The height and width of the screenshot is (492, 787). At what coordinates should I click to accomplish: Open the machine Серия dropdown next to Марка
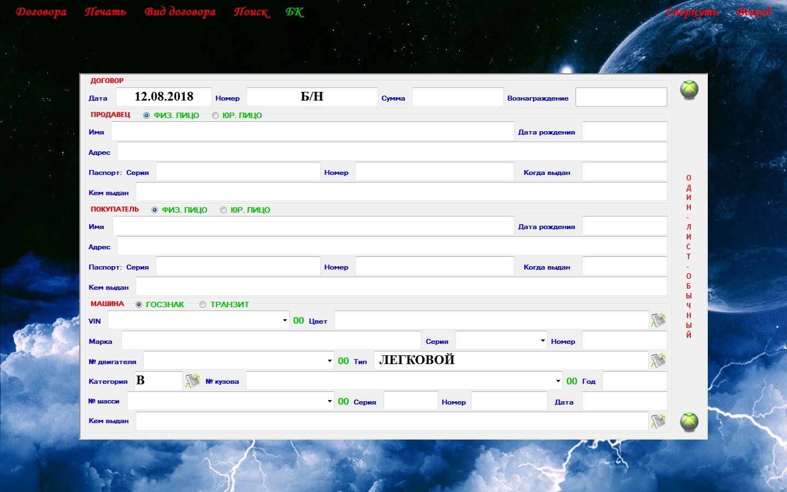[543, 341]
